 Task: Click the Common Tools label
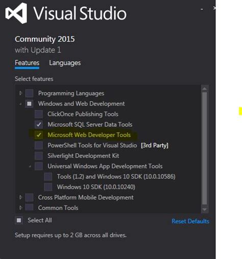(x=58, y=208)
